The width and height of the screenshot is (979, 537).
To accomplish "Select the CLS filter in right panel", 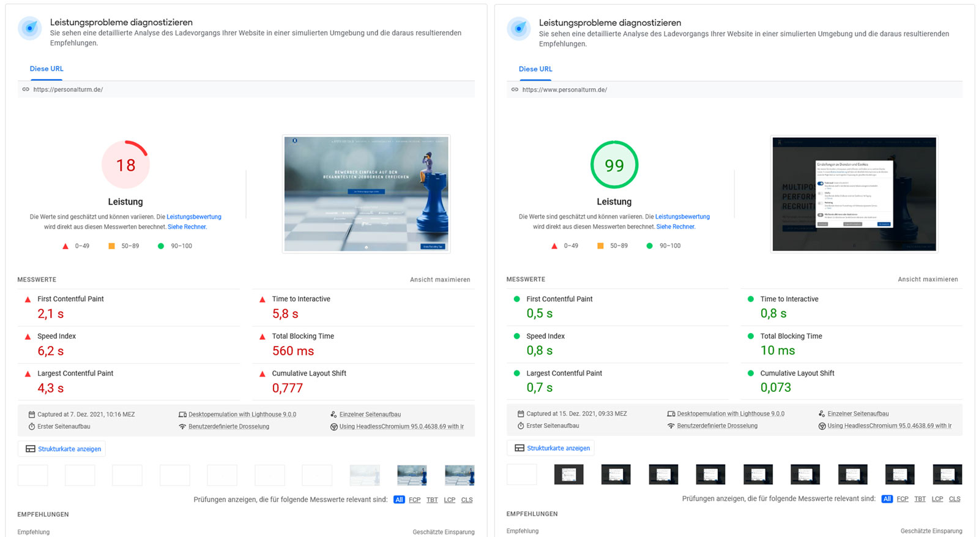I will (955, 499).
